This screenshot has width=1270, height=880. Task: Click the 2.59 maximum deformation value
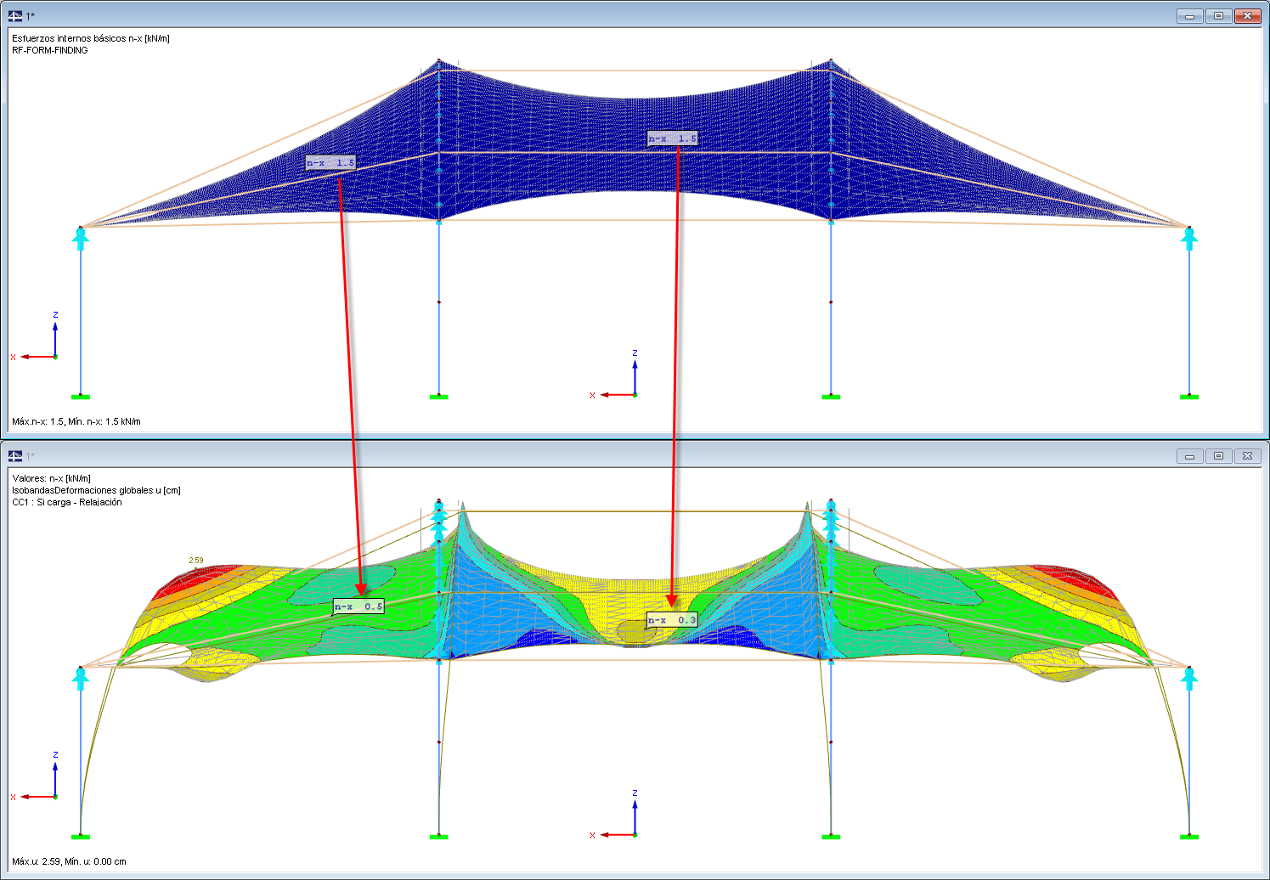coord(196,561)
